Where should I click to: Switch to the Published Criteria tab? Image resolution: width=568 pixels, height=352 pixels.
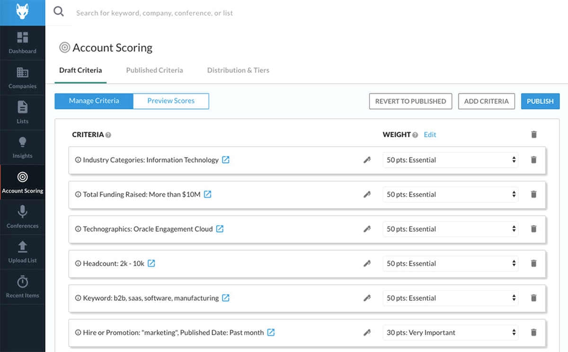tap(154, 70)
